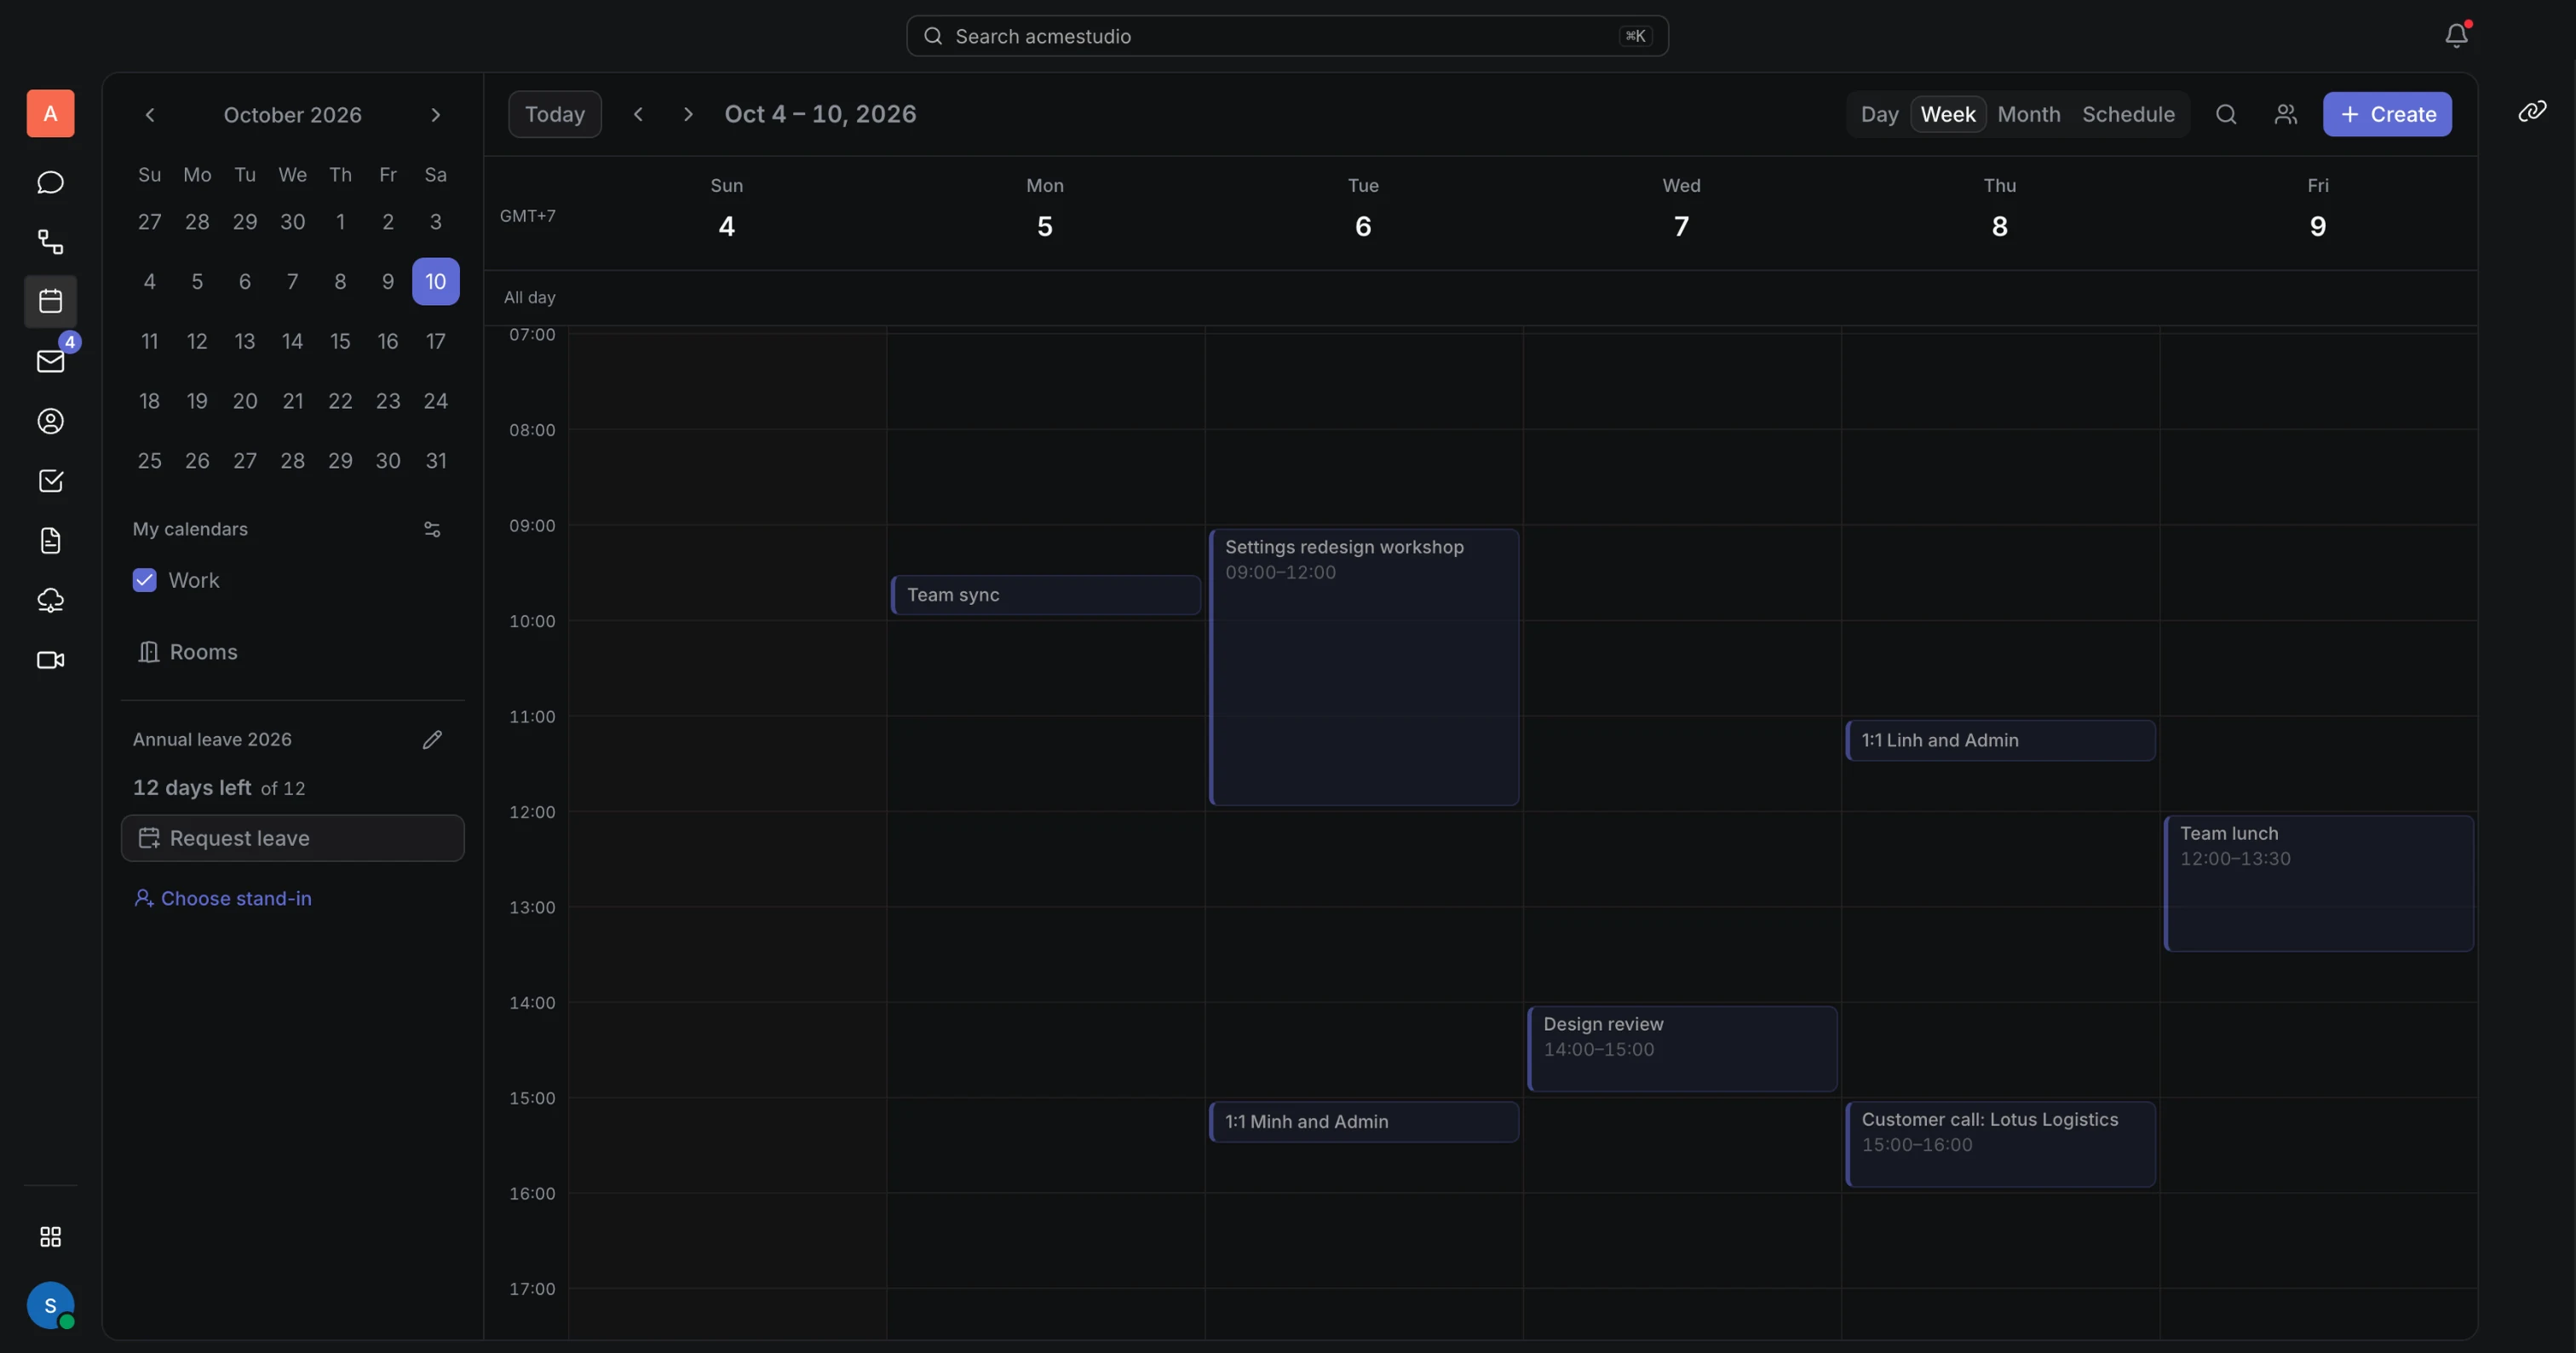This screenshot has height=1353, width=2576.
Task: Open My calendars filter settings icon
Action: coord(432,529)
